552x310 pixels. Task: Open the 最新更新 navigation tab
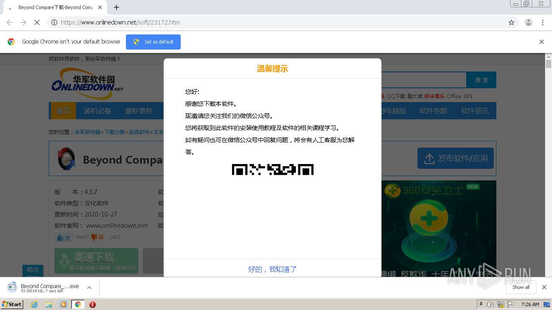pos(139,111)
